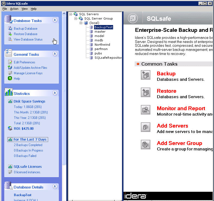The width and height of the screenshot is (214, 201).
Task: Click the Backup Database link
Action: [26, 29]
